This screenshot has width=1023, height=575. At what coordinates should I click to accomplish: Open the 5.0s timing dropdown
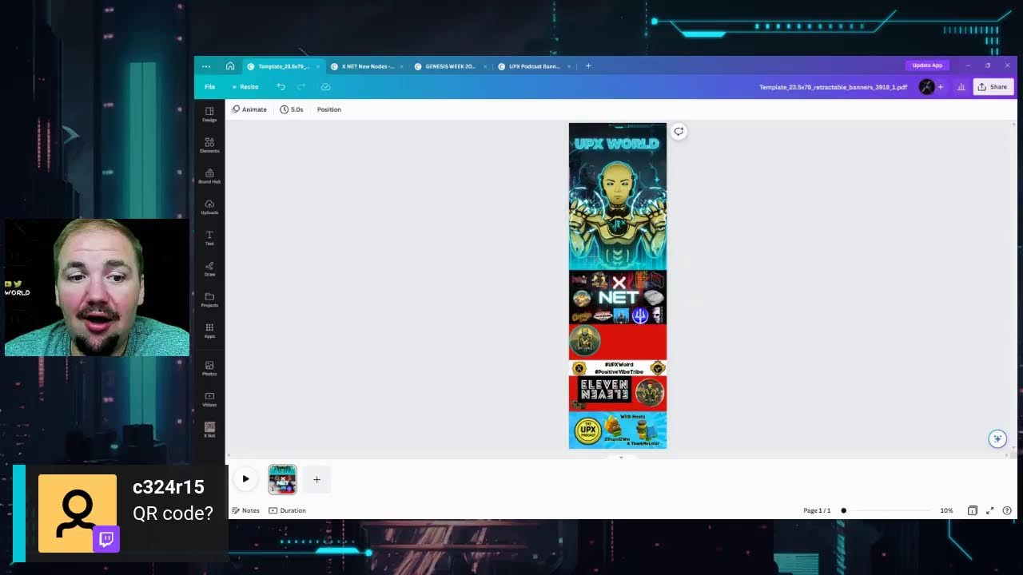click(292, 109)
